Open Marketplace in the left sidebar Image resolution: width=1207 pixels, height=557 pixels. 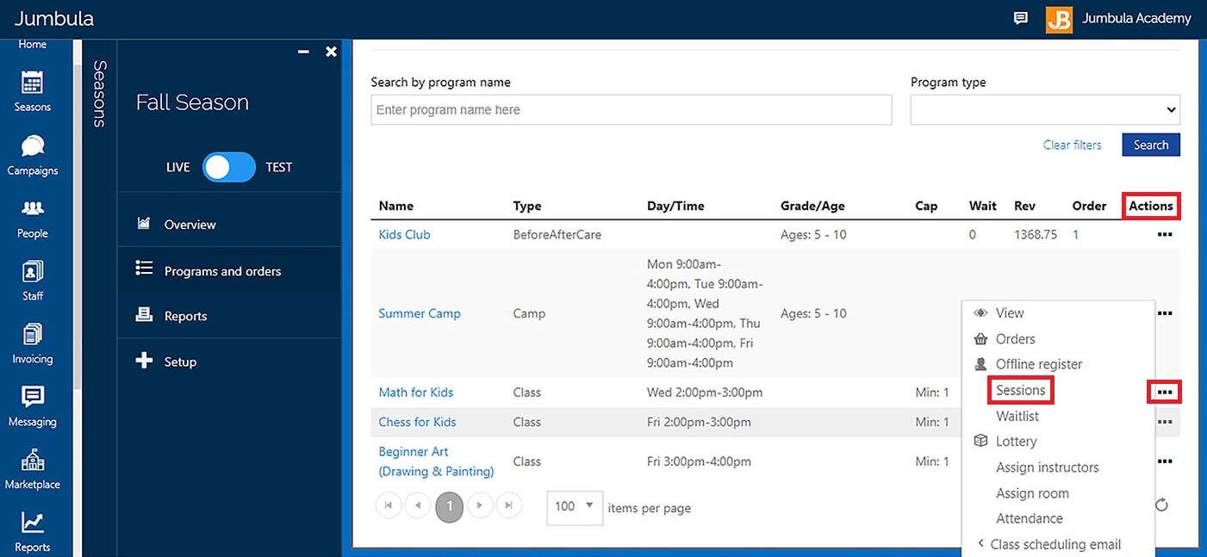pyautogui.click(x=32, y=470)
